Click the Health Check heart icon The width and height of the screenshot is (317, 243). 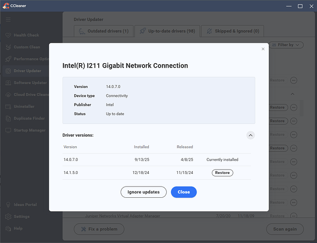[8, 35]
